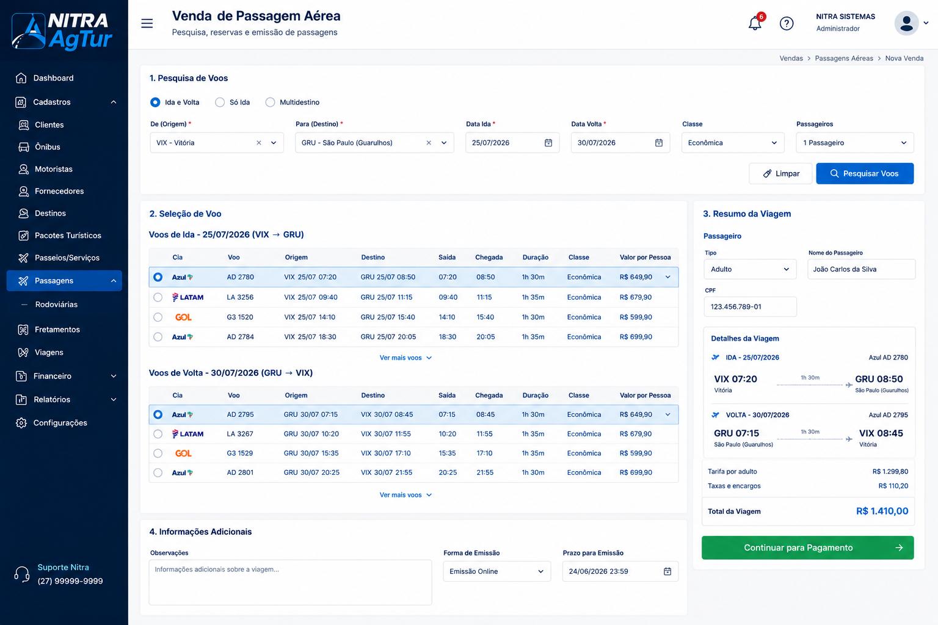938x625 pixels.
Task: Select GOL G3 1529 return flight
Action: pos(158,453)
